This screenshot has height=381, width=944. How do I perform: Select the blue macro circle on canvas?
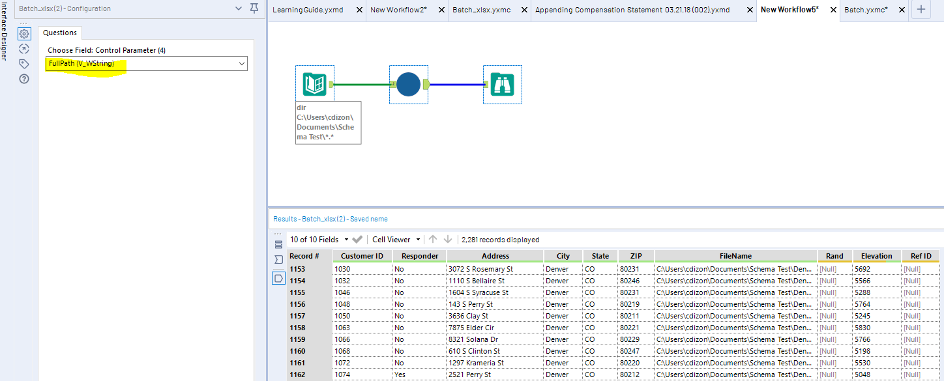(x=409, y=84)
